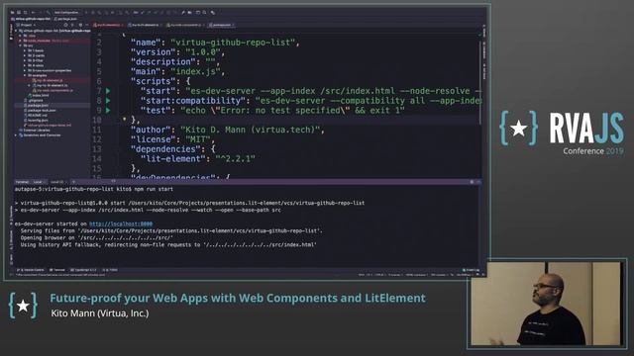The width and height of the screenshot is (634, 356).
Task: Open Event Log in status bar
Action: click(471, 270)
